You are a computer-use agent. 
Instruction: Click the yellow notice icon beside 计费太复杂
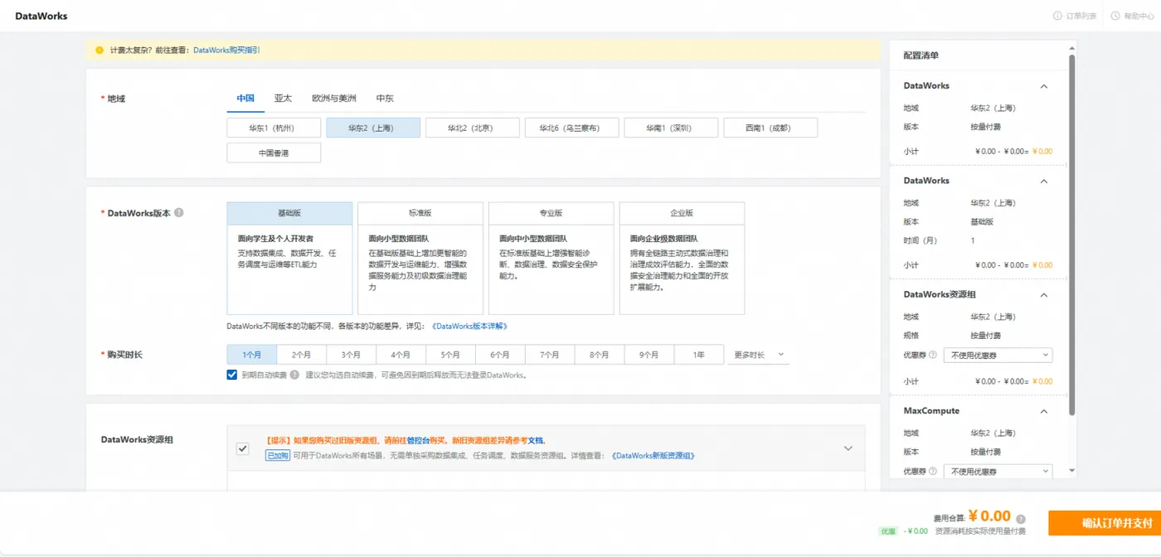tap(100, 50)
